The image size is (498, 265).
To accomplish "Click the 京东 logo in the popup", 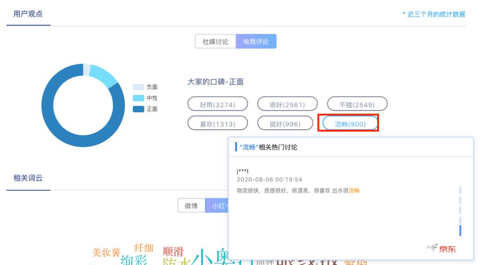I will click(440, 248).
